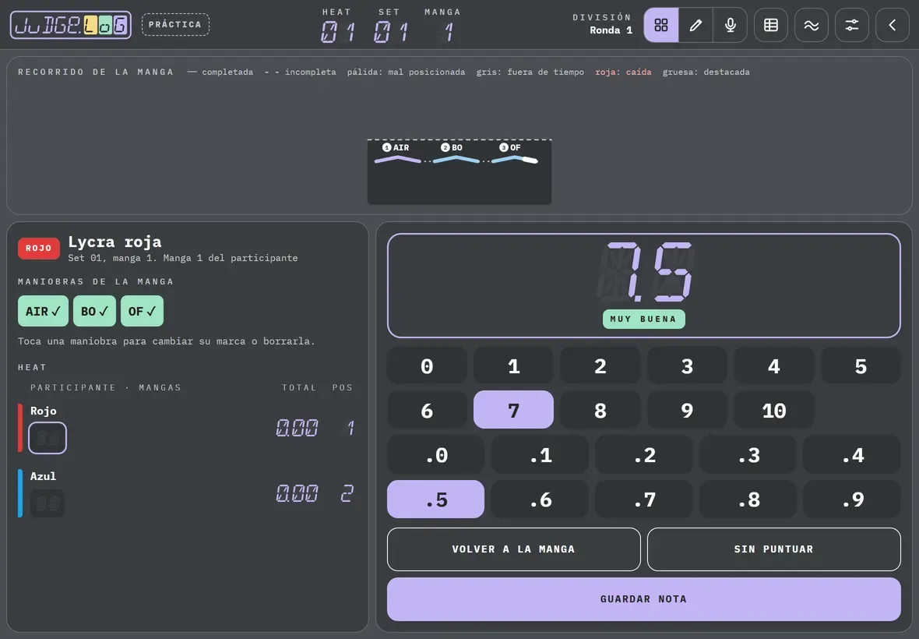Viewport: 919px width, 639px height.
Task: Choose decimal .9 on keypad
Action: coord(851,499)
